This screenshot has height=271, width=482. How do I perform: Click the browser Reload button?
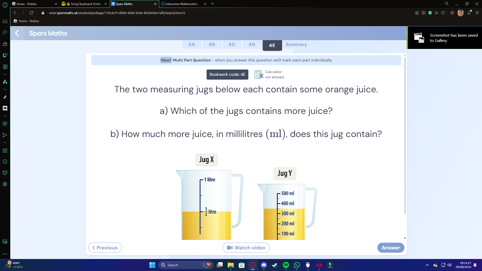pos(31,13)
